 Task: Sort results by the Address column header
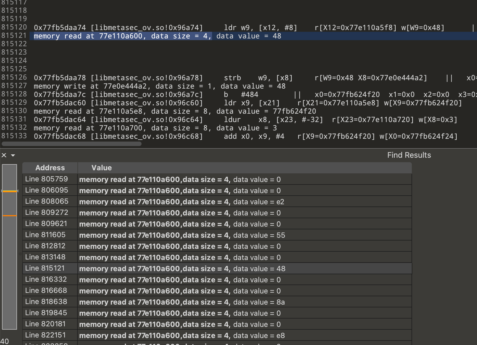click(x=50, y=168)
